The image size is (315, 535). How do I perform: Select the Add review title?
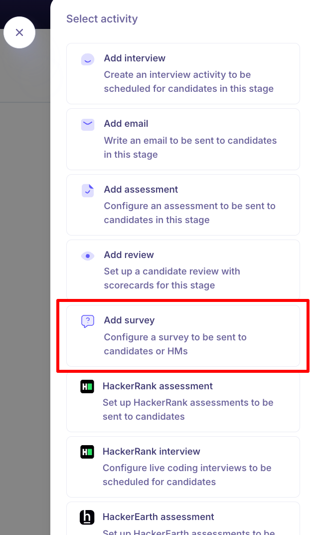point(129,255)
